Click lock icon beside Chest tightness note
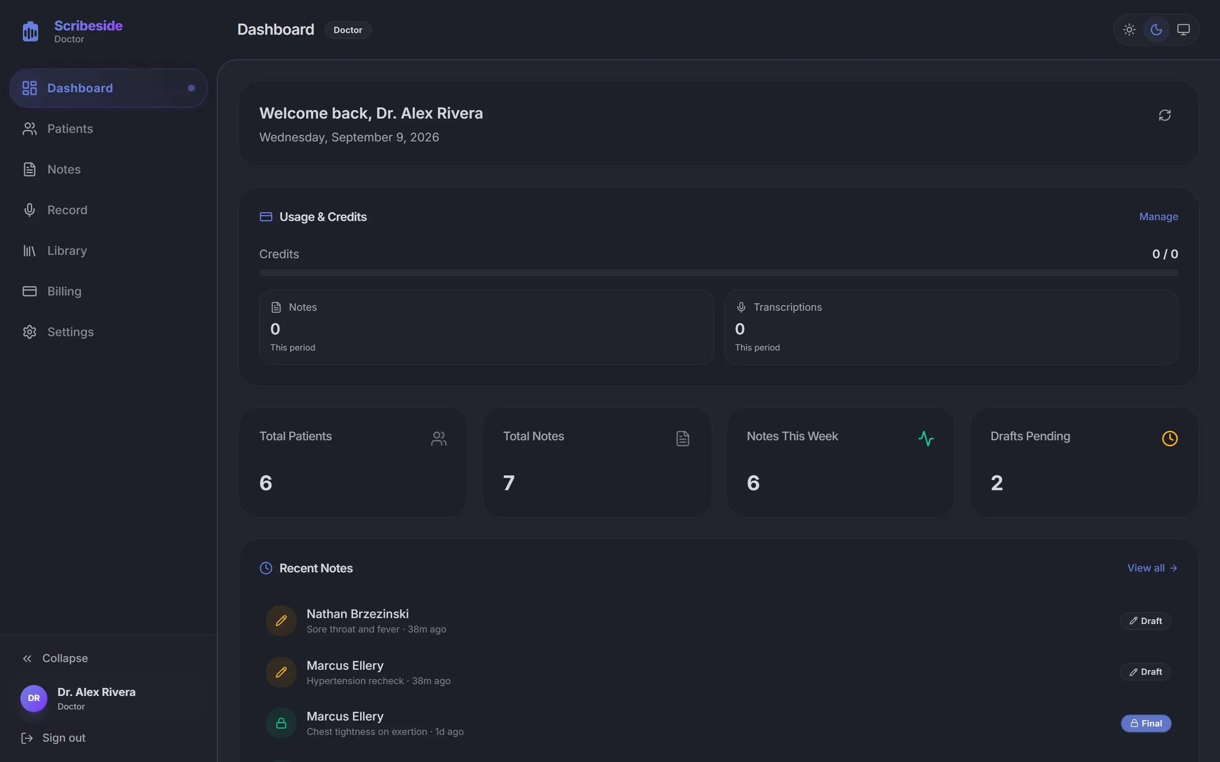 (x=281, y=724)
